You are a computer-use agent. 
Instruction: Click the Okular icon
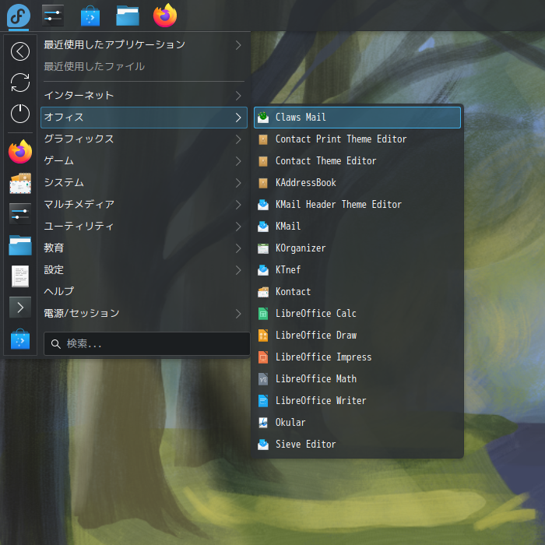[x=263, y=423]
